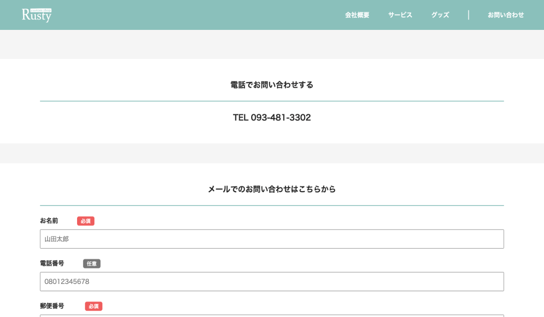The width and height of the screenshot is (544, 317).
Task: Click the gray 任意 badge beside 電話番号
Action: (92, 264)
